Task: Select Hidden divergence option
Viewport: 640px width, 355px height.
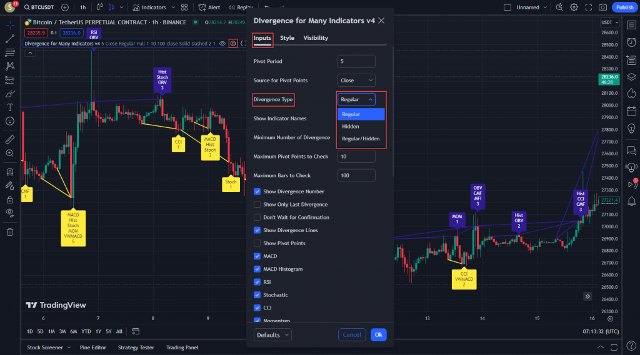Action: pos(361,127)
